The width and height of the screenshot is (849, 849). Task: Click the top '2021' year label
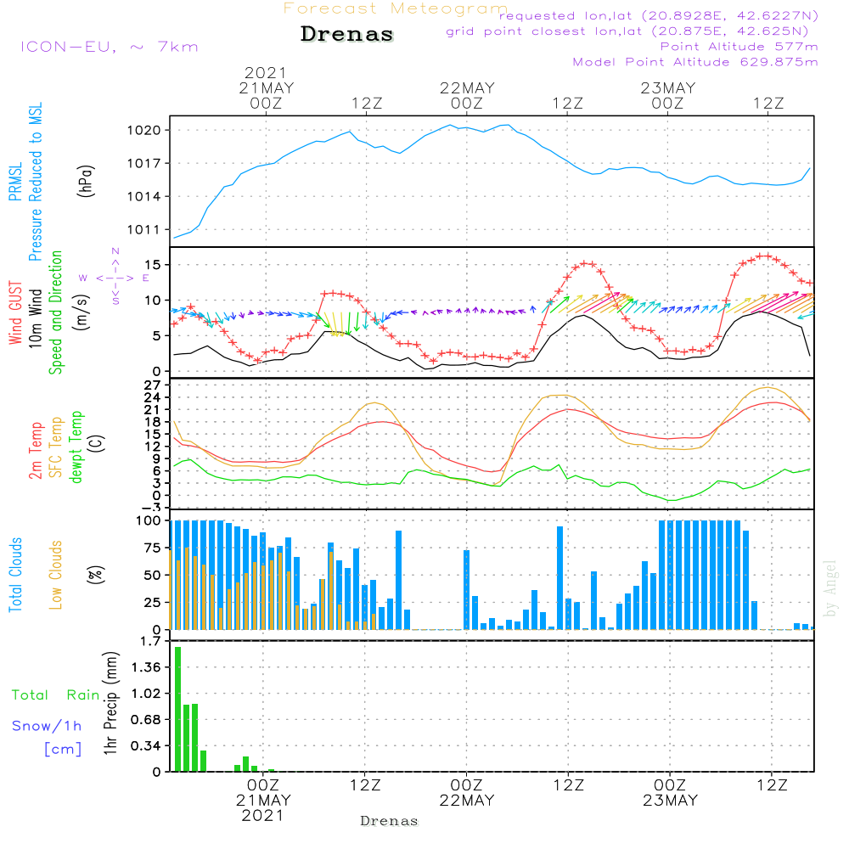click(x=265, y=72)
